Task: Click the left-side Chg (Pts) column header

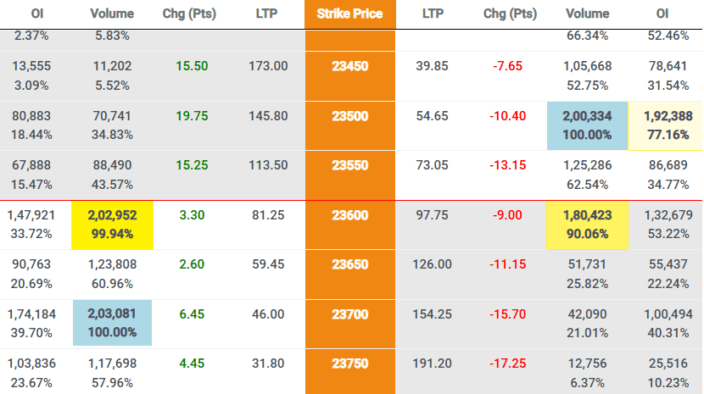Action: click(x=189, y=14)
